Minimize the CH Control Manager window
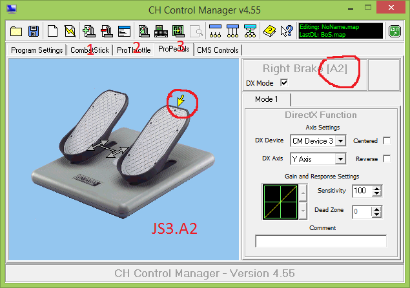 coord(351,8)
